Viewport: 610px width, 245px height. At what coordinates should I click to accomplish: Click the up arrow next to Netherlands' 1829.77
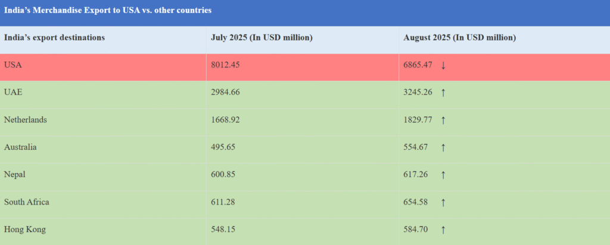[443, 120]
